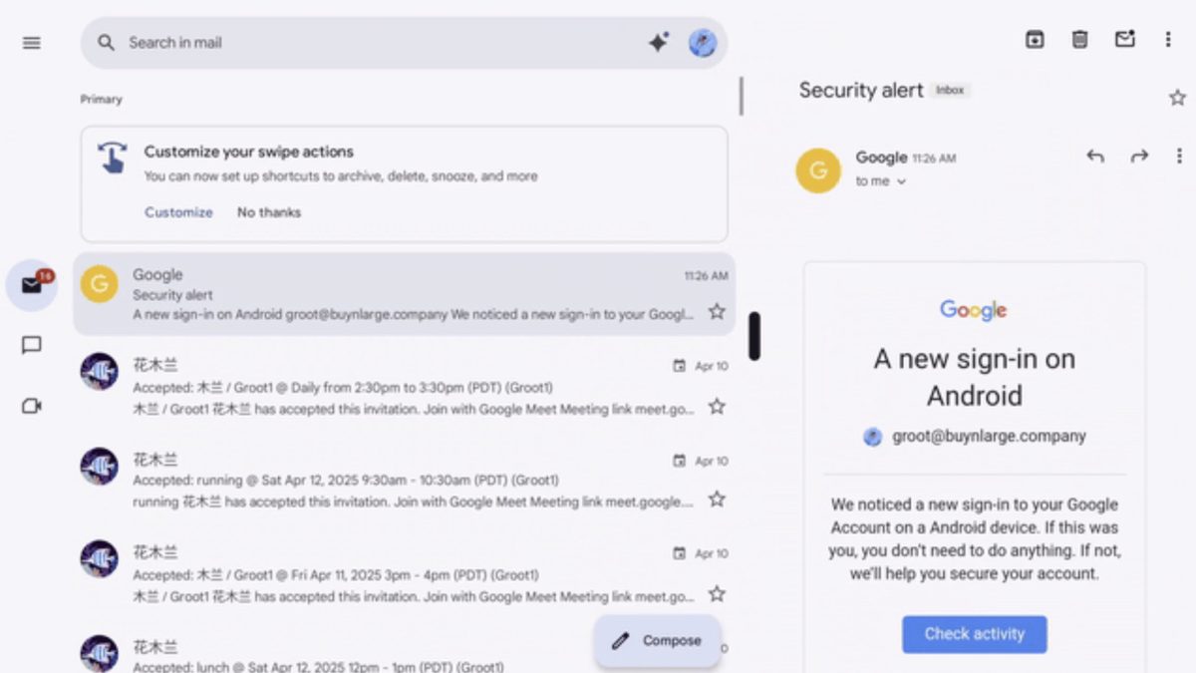The image size is (1196, 673).
Task: Delete the open email with trash icon
Action: 1079,40
